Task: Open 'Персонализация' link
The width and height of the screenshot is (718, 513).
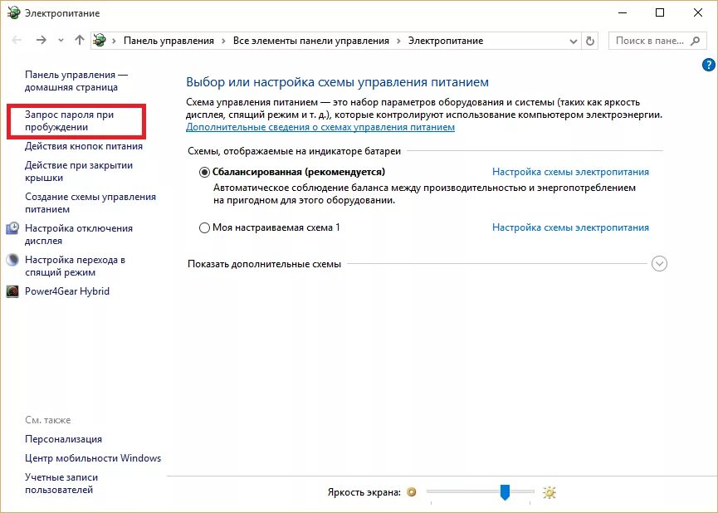Action: [x=63, y=439]
